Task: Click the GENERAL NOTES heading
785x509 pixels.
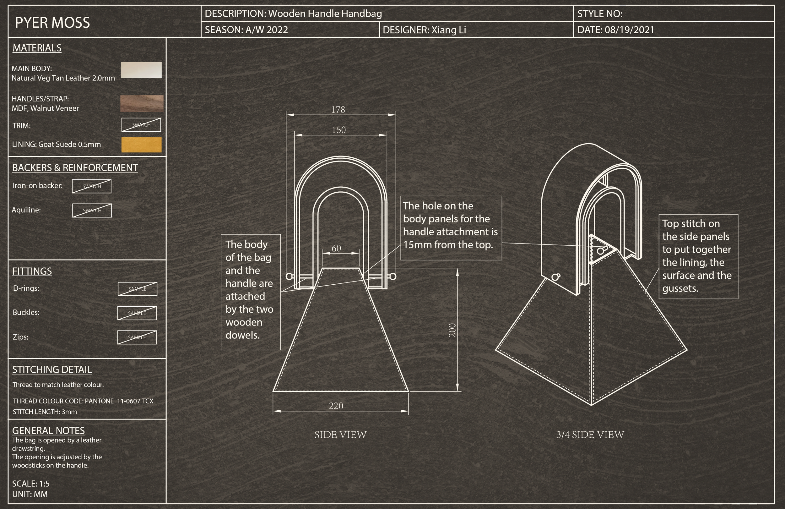Action: click(x=48, y=430)
